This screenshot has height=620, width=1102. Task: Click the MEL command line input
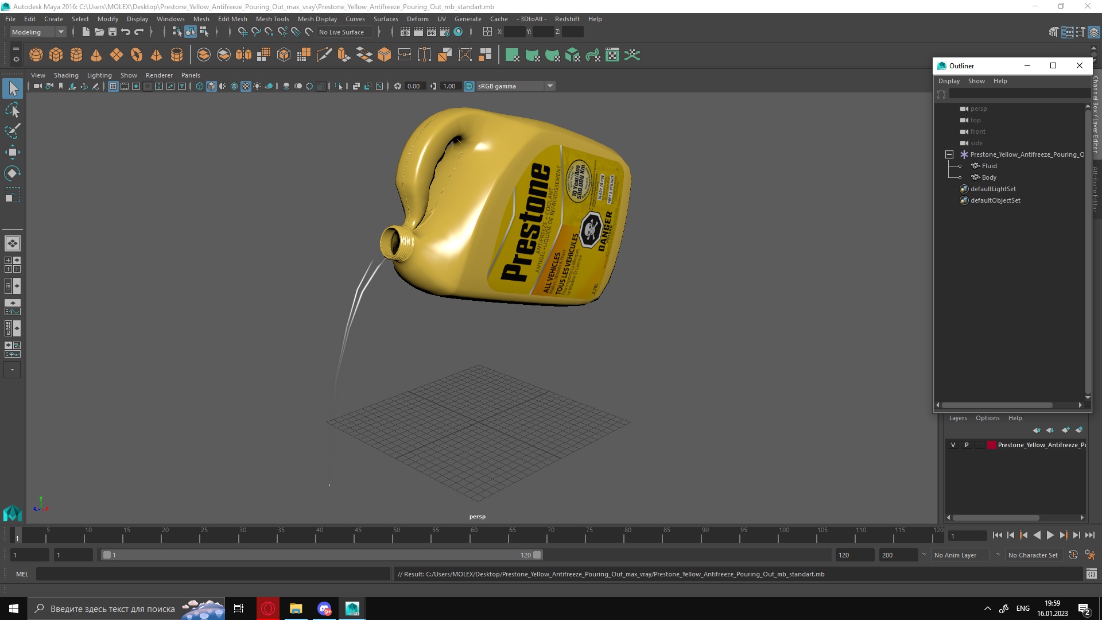pos(213,574)
